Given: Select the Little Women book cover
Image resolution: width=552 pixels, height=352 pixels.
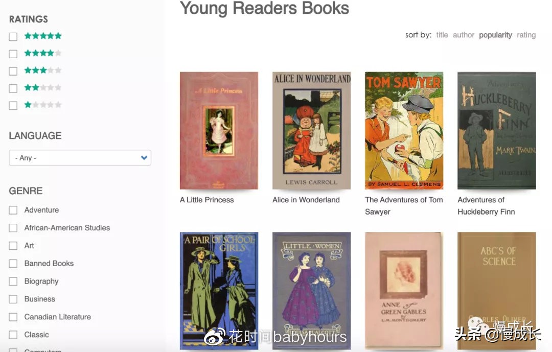Looking at the screenshot, I should [x=312, y=291].
